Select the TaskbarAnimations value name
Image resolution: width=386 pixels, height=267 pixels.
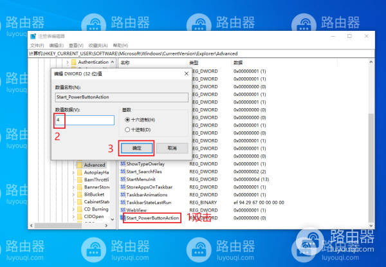(147, 195)
